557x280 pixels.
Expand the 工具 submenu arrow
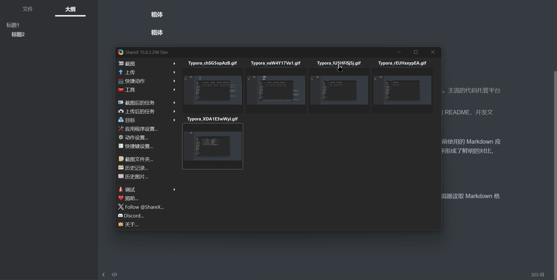(x=174, y=89)
